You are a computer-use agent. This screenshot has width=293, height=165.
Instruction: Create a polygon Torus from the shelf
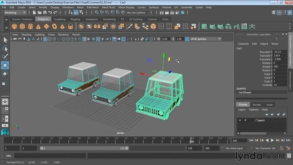(x=54, y=27)
